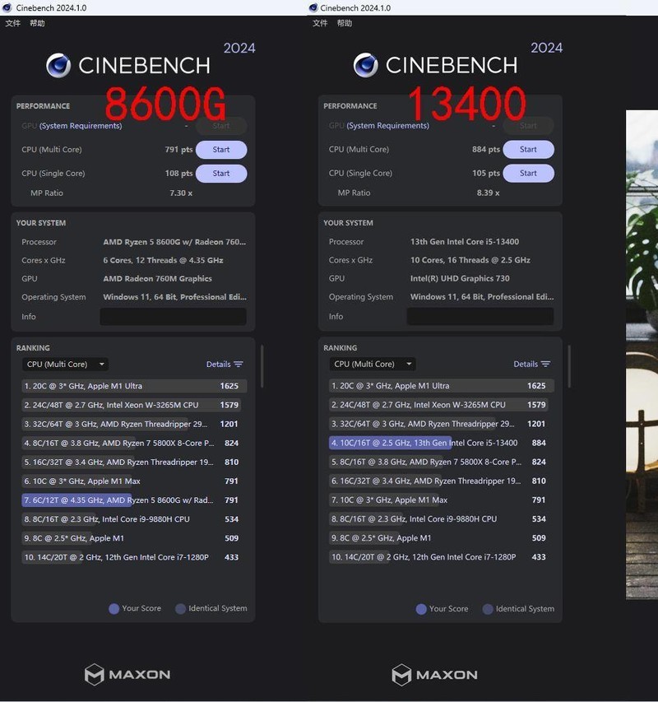Click the Cinebench sphere logo in the left window

(58, 65)
